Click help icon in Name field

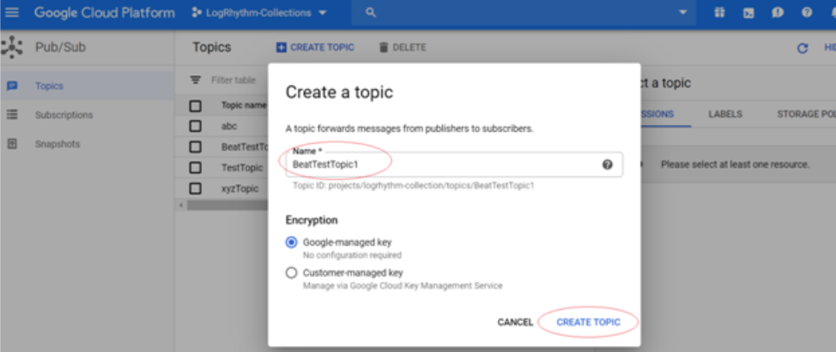pos(607,164)
